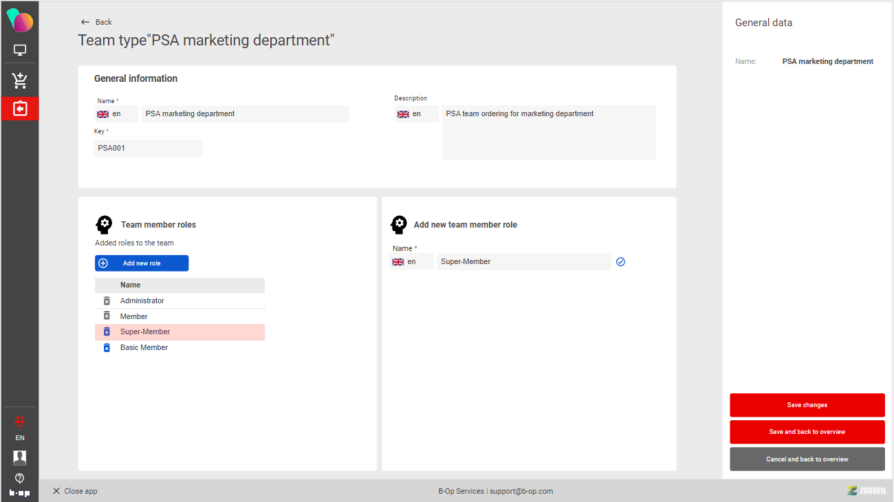Go back using the Back link

[x=96, y=22]
